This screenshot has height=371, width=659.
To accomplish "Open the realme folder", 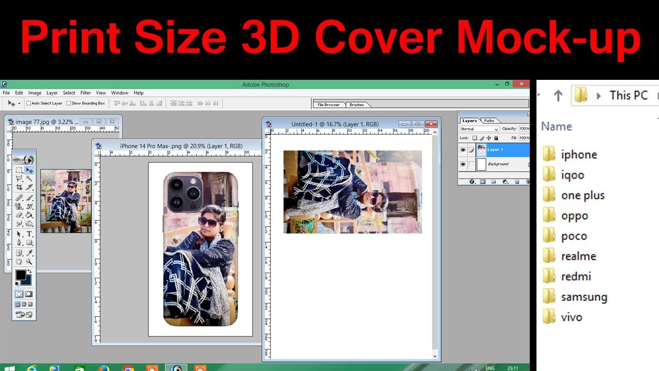I will click(x=569, y=256).
